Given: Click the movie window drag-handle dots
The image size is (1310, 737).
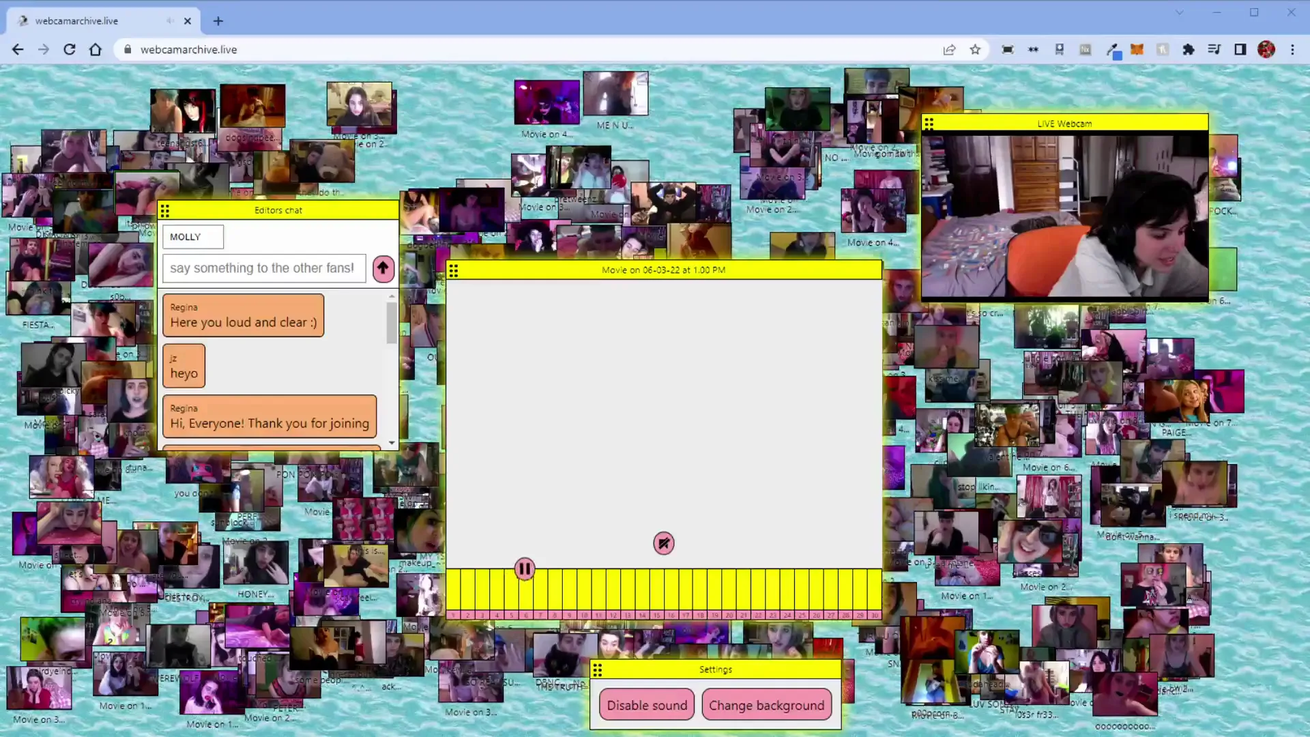Looking at the screenshot, I should click(454, 270).
